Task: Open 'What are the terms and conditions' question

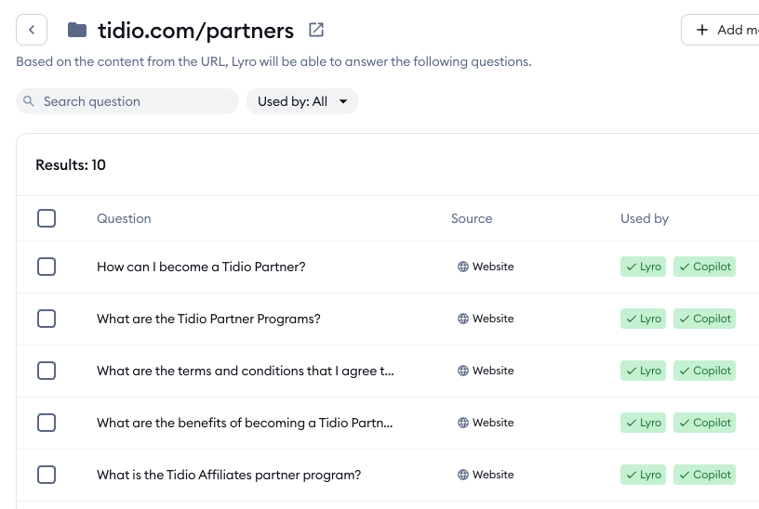Action: (246, 371)
